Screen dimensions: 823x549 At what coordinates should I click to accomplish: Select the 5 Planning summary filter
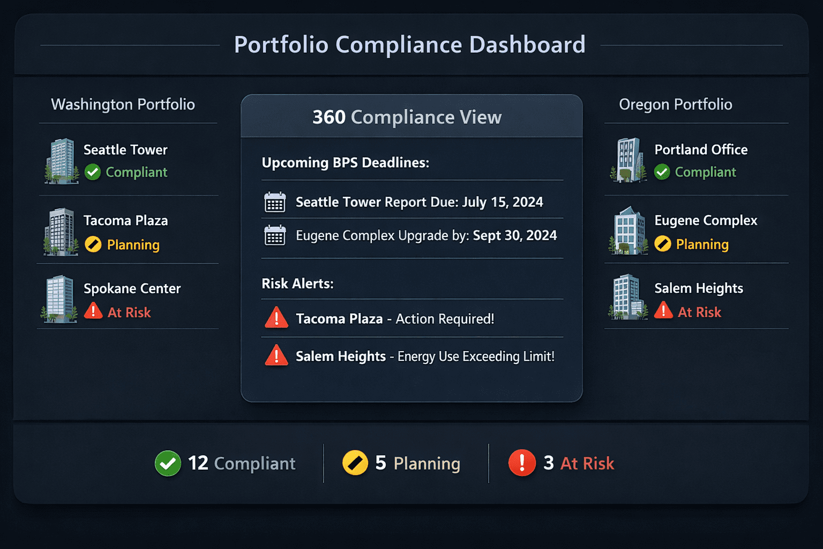click(402, 463)
